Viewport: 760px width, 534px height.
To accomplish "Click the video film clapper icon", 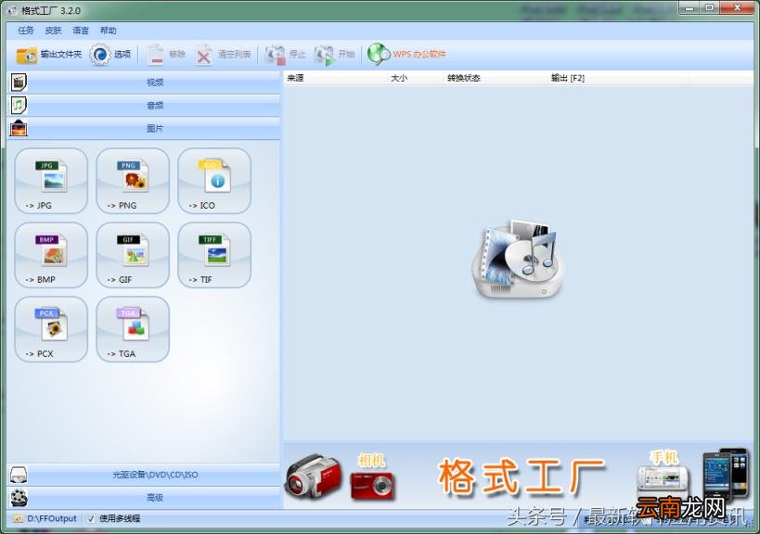I will pyautogui.click(x=19, y=83).
